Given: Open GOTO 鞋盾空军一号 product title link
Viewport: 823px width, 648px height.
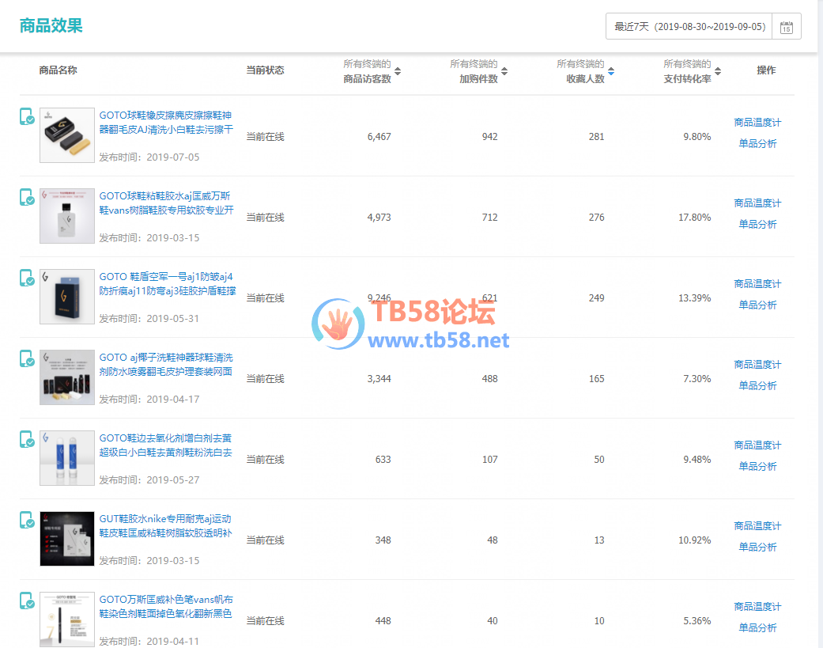Looking at the screenshot, I should (166, 284).
